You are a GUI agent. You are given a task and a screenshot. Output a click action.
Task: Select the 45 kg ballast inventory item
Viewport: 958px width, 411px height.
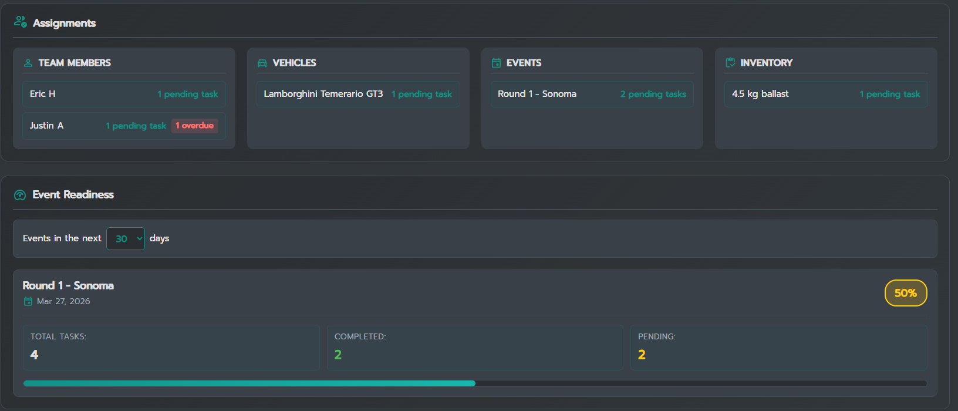click(825, 94)
